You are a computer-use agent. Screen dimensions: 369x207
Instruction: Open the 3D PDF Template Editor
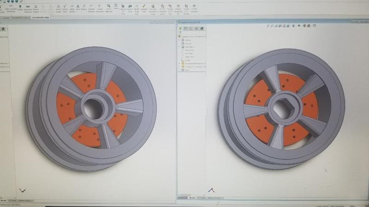162,10
